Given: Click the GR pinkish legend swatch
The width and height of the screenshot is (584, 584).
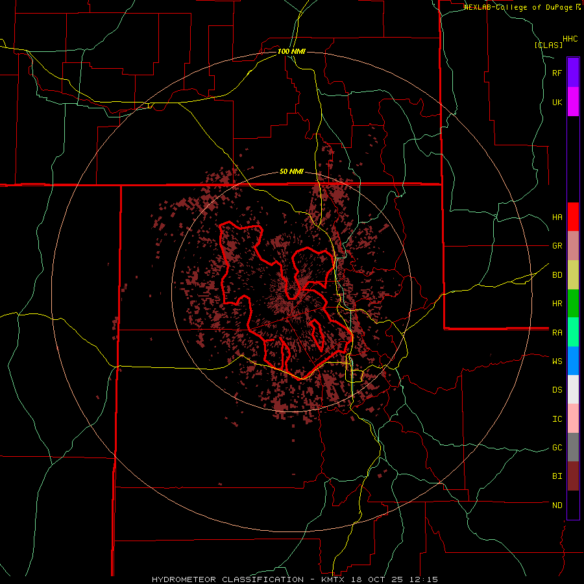Looking at the screenshot, I should click(x=573, y=245).
